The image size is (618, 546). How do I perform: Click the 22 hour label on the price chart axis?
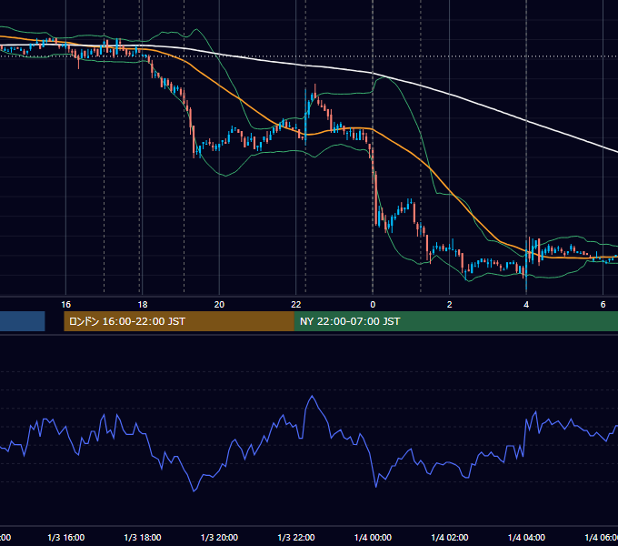pyautogui.click(x=296, y=305)
